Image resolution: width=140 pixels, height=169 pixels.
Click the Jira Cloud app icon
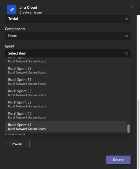tap(12, 10)
